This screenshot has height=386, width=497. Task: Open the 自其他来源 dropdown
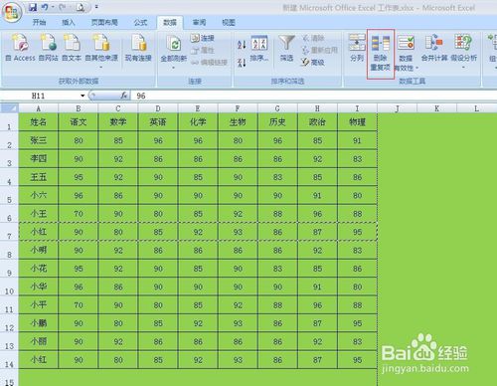tap(101, 52)
